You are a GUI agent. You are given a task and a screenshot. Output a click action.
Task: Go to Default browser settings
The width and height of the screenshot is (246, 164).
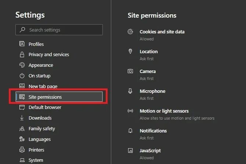(x=45, y=107)
